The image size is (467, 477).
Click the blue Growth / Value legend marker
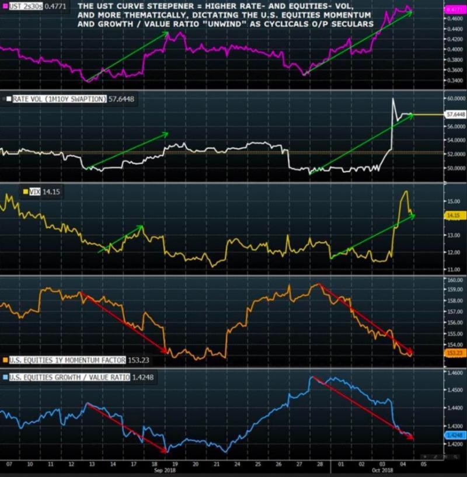[x=6, y=376]
